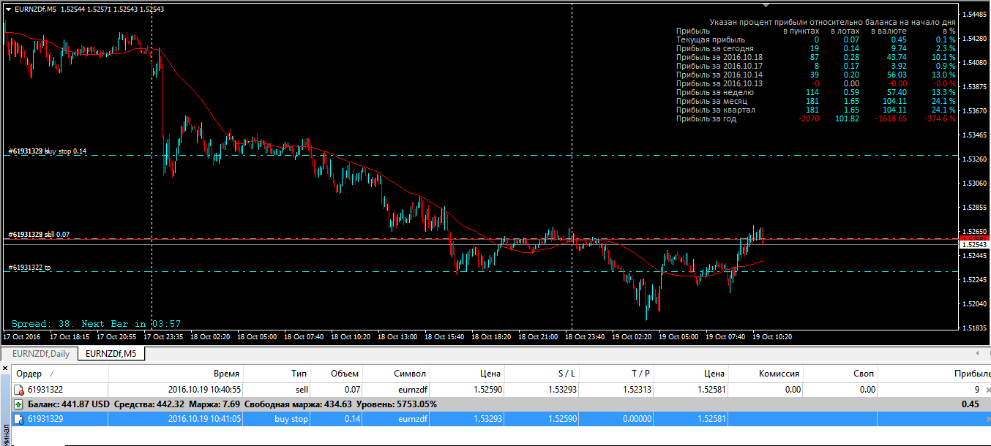Click the '#61931322 tp' chart line label

tap(30, 268)
